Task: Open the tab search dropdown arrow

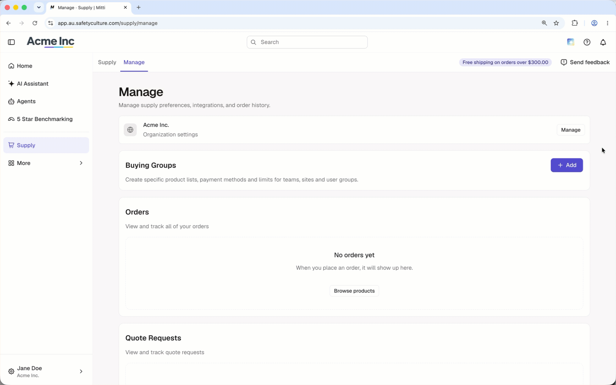Action: [x=38, y=7]
